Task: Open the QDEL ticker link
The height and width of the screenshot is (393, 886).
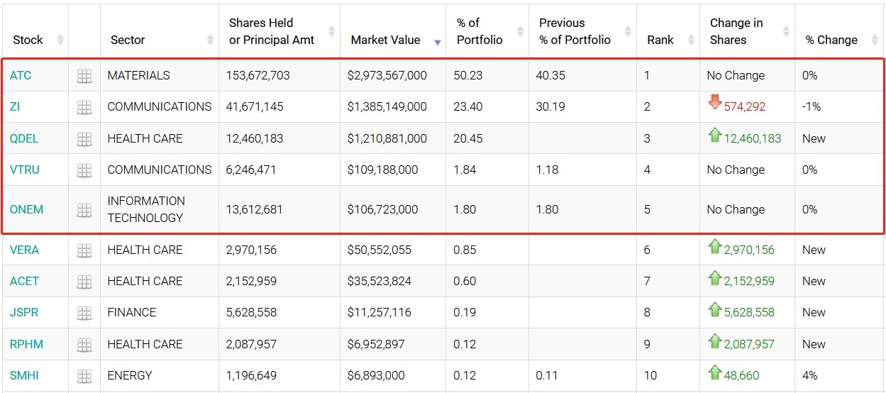Action: (24, 138)
